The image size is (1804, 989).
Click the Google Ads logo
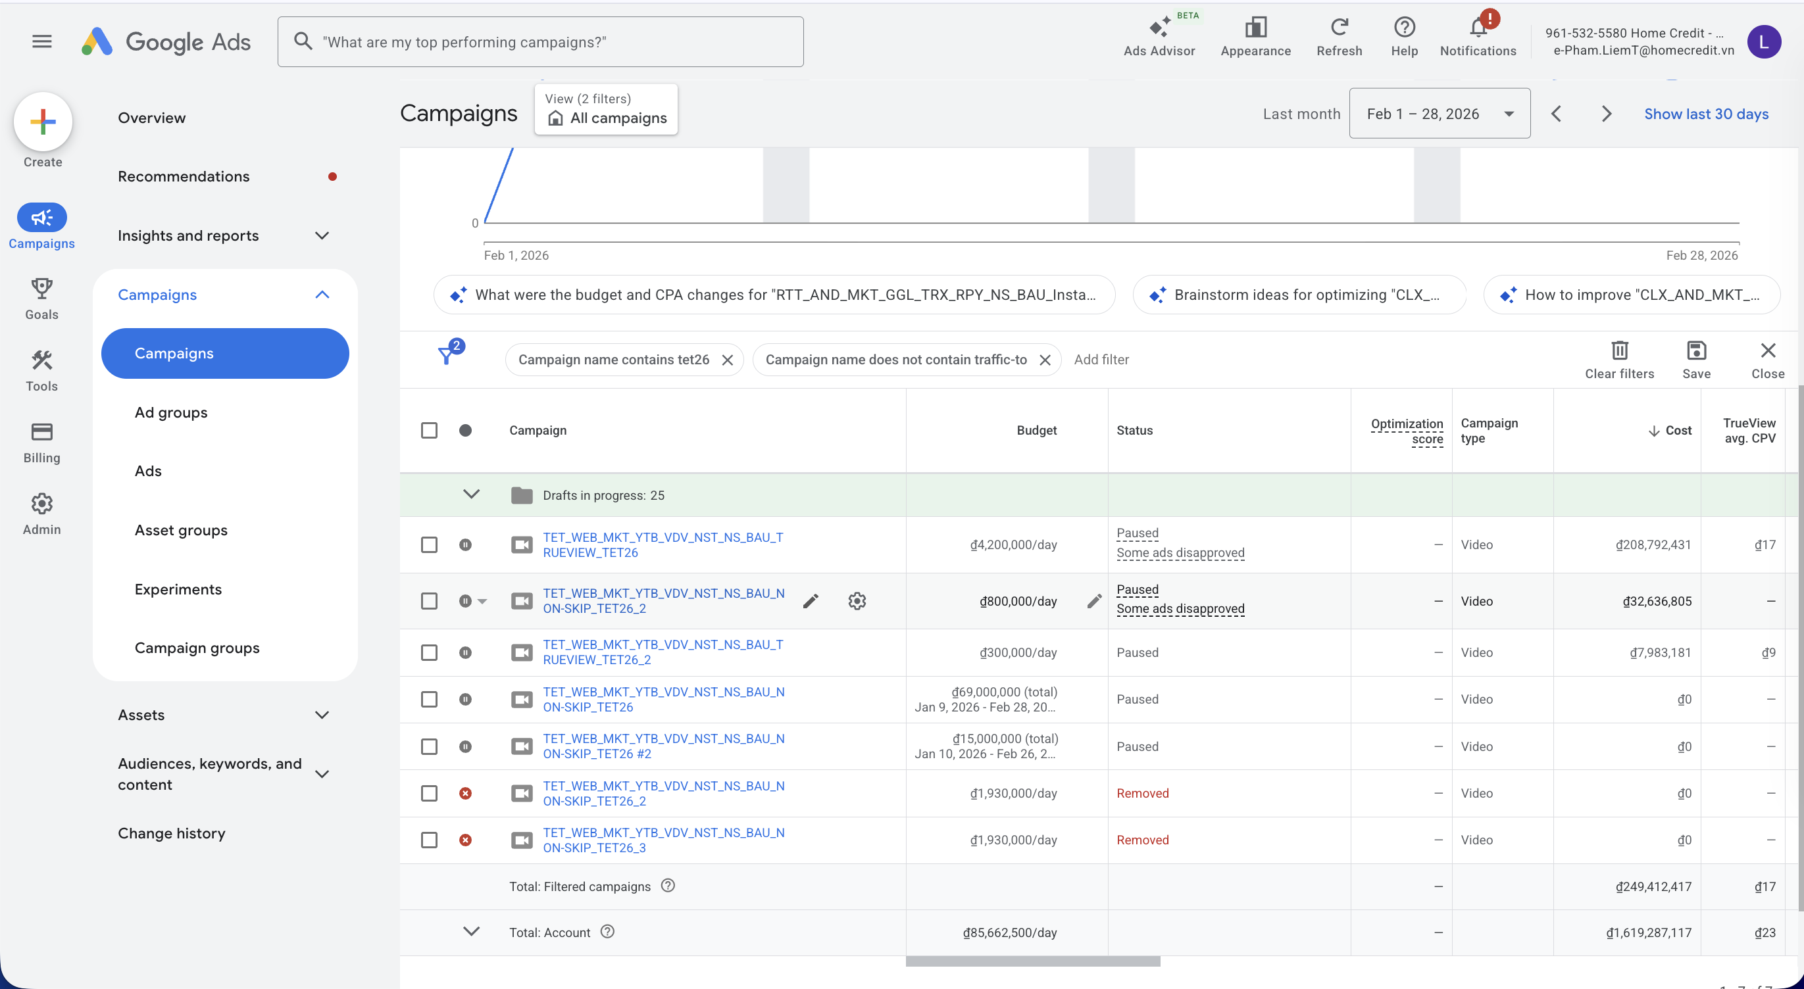click(166, 42)
